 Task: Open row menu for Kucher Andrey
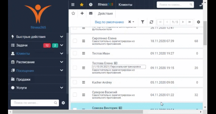coord(84,82)
